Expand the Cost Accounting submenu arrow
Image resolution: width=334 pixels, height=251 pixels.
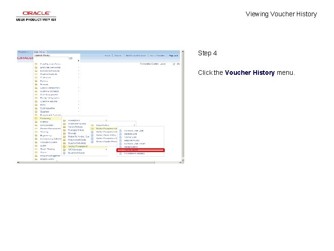coord(78,108)
